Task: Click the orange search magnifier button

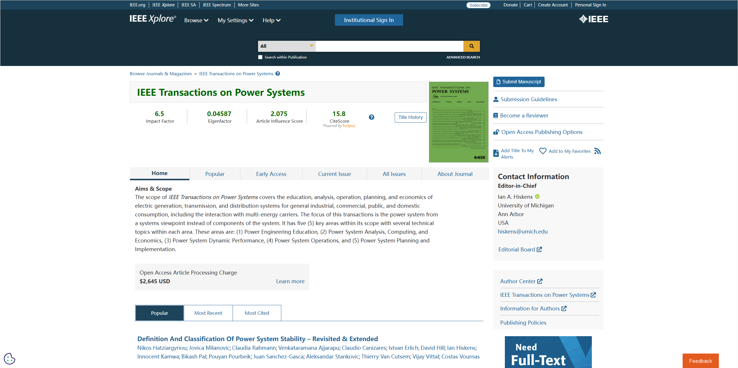Action: coord(471,46)
